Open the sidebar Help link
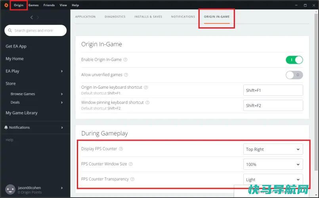 click(10, 140)
